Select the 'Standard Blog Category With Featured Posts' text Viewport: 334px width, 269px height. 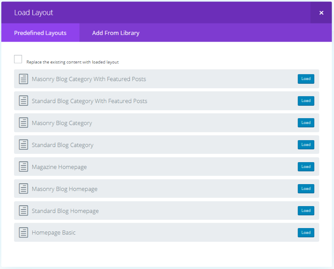(90, 101)
